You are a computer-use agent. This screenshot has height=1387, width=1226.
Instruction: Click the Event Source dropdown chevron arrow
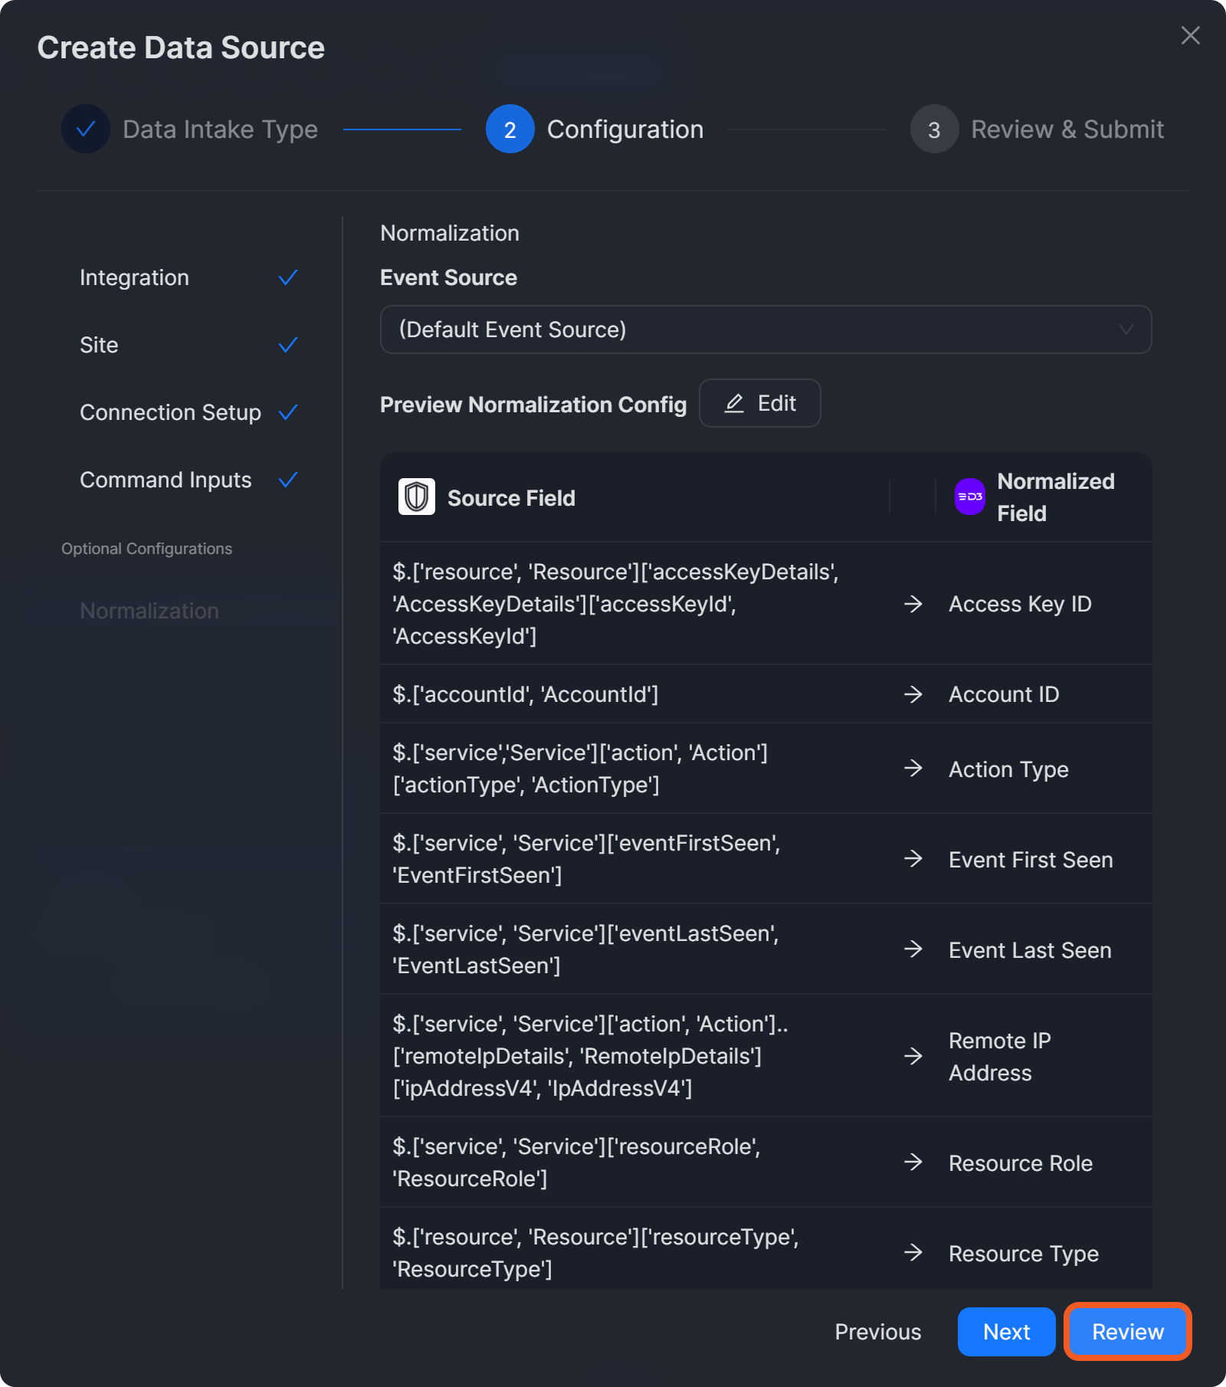[1126, 330]
